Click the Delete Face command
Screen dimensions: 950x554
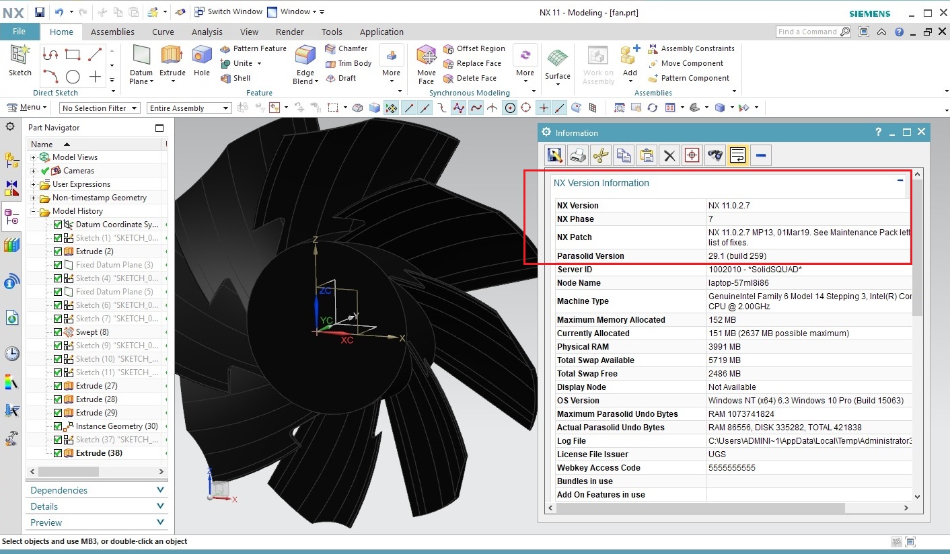(x=471, y=78)
